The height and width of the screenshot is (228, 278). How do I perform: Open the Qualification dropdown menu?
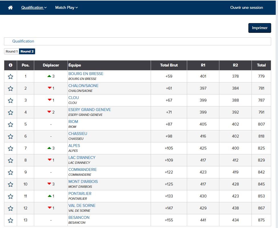tap(34, 8)
